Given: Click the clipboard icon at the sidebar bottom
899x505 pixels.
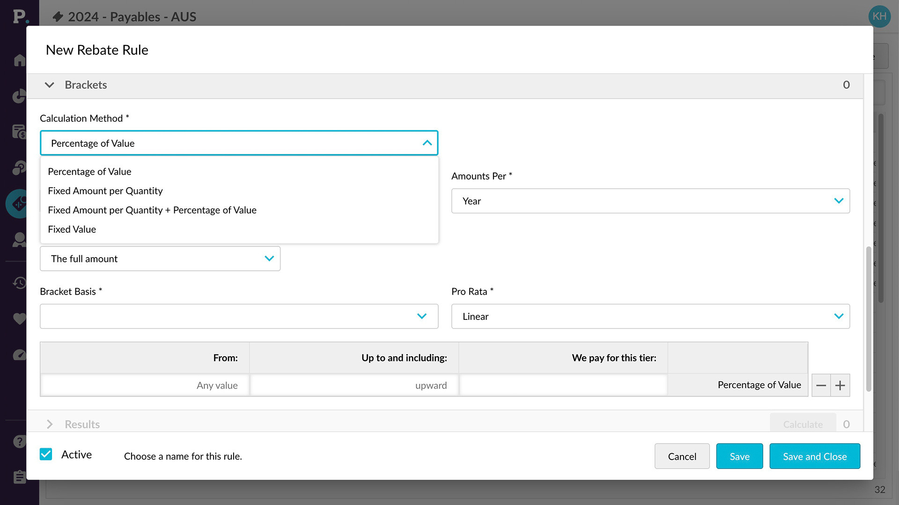Looking at the screenshot, I should click(x=19, y=477).
